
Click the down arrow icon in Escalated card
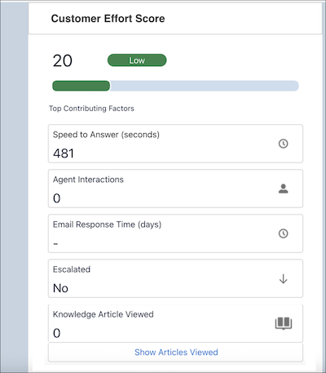[x=283, y=279]
